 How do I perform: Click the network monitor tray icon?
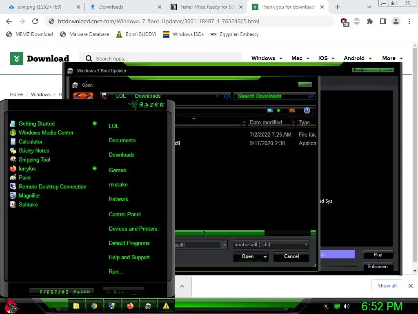pyautogui.click(x=337, y=306)
